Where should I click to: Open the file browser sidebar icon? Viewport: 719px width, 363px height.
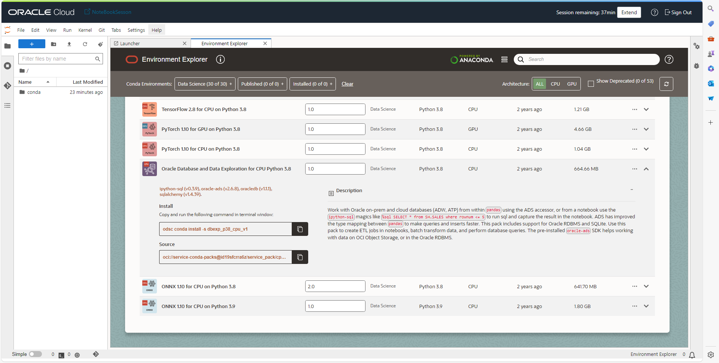[x=7, y=46]
